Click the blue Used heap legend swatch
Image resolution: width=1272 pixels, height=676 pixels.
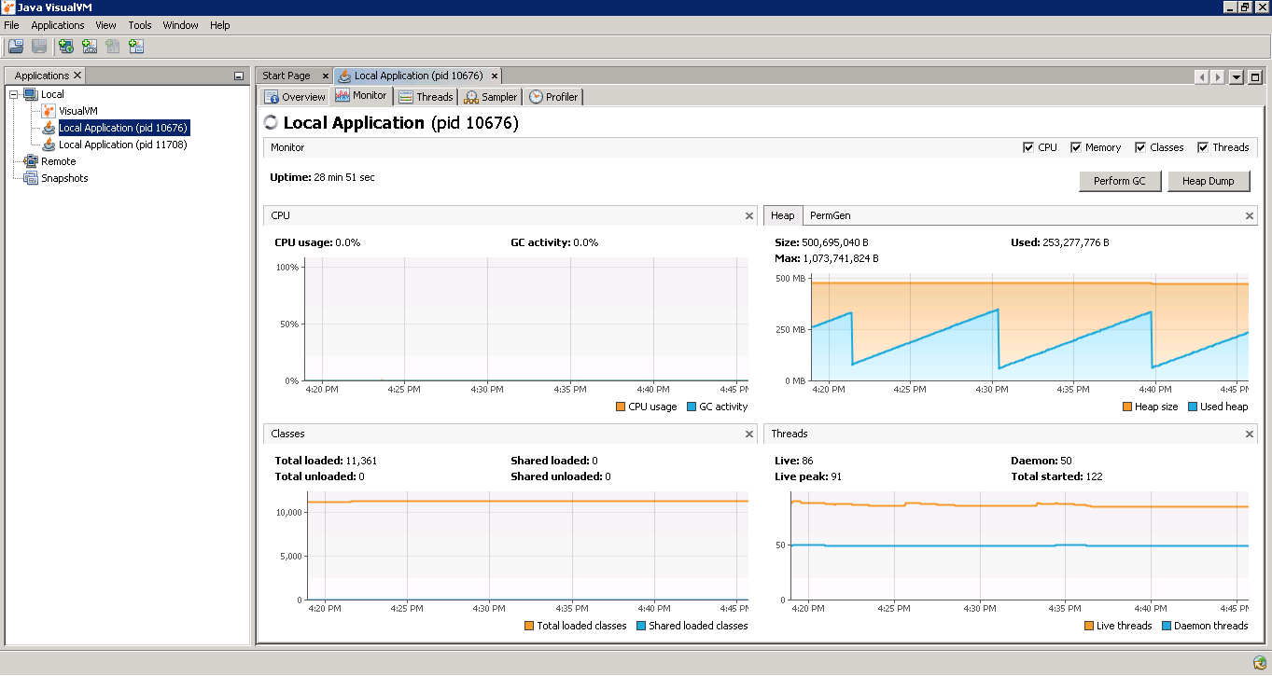pyautogui.click(x=1192, y=407)
